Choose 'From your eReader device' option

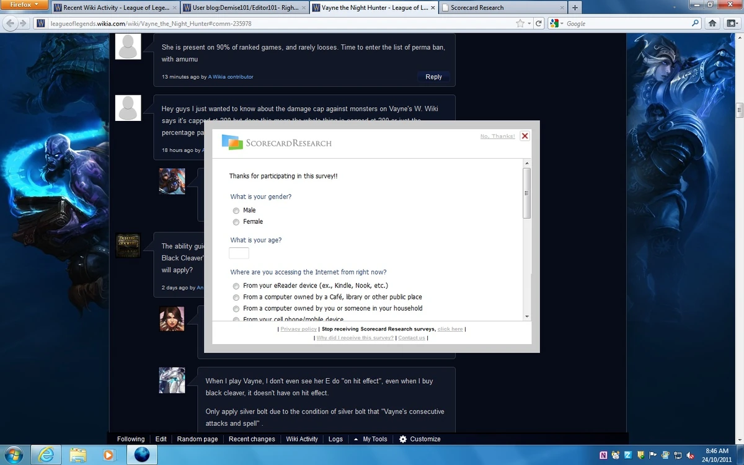pos(236,286)
